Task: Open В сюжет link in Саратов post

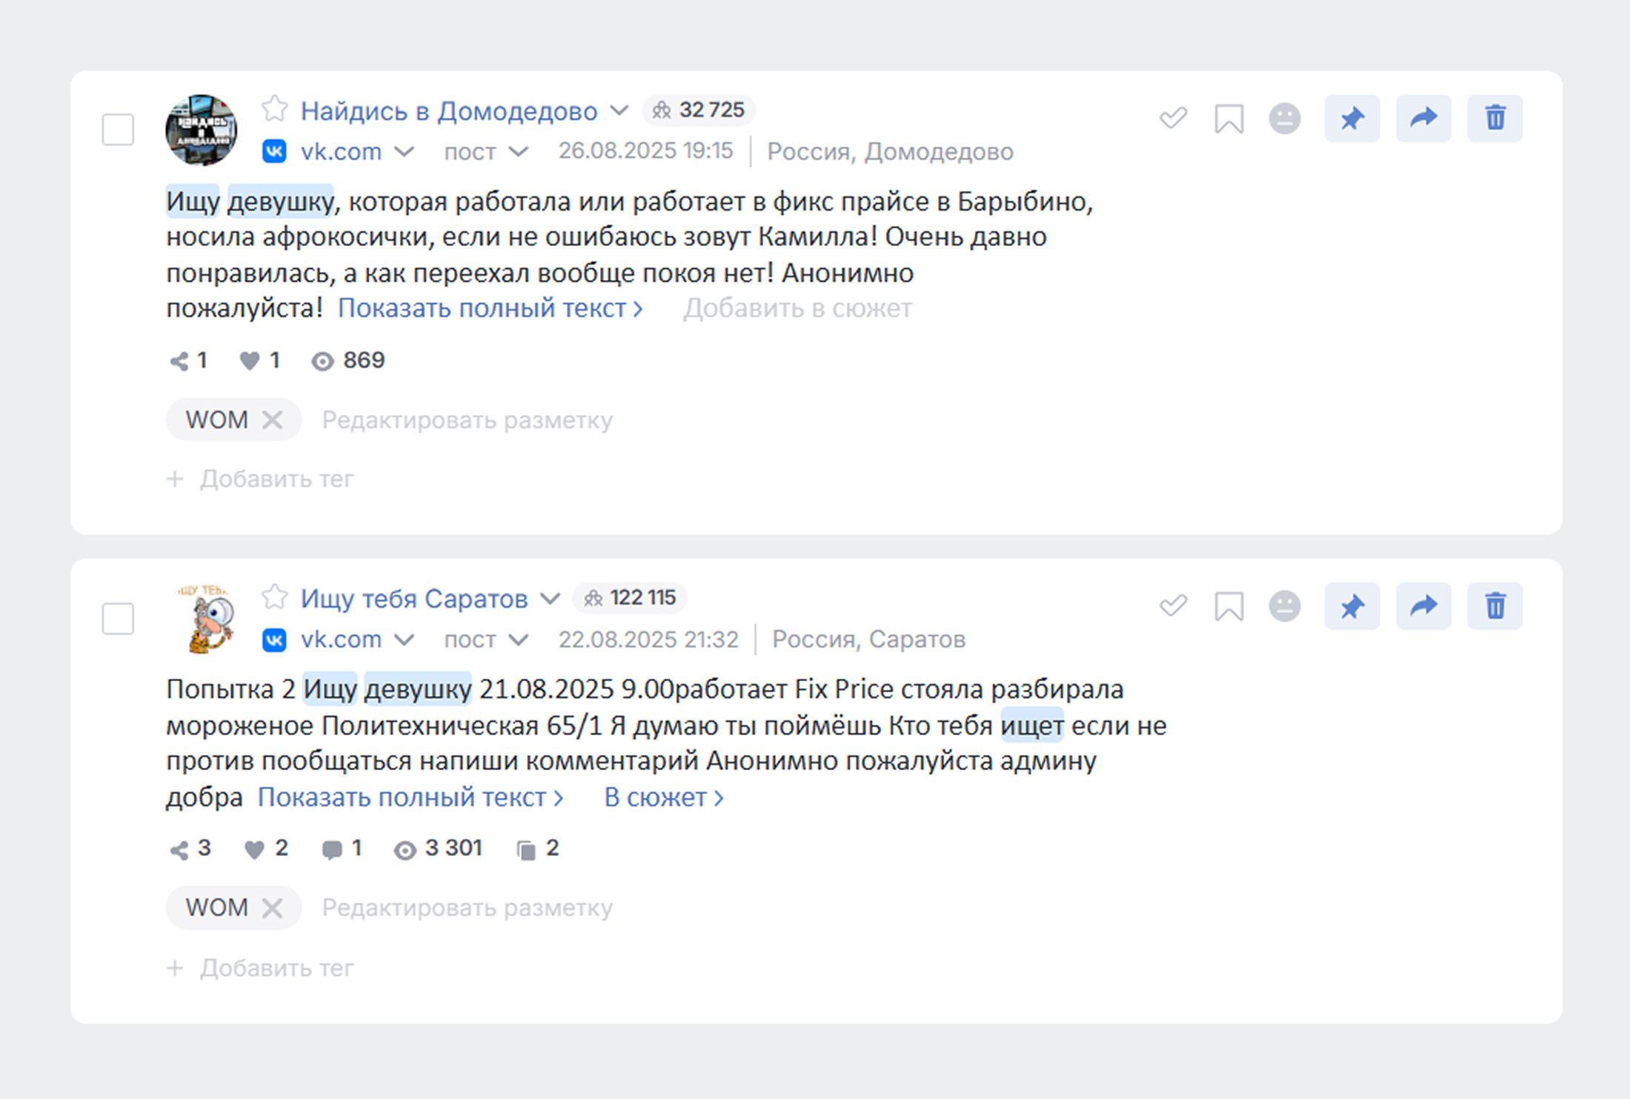Action: [x=663, y=797]
